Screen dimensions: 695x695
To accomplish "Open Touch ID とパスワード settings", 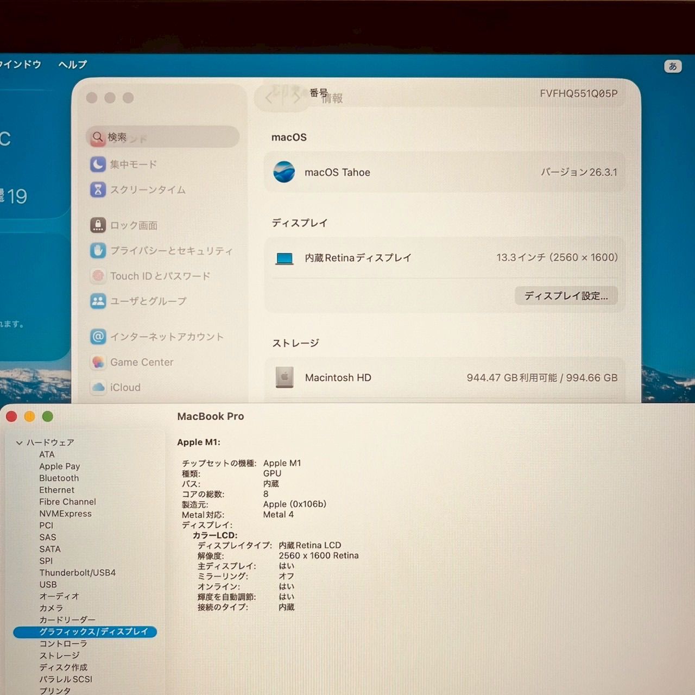I will [x=150, y=276].
